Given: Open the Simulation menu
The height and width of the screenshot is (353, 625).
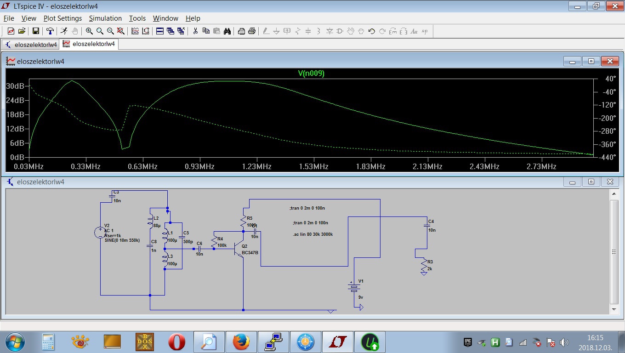Looking at the screenshot, I should coord(105,18).
